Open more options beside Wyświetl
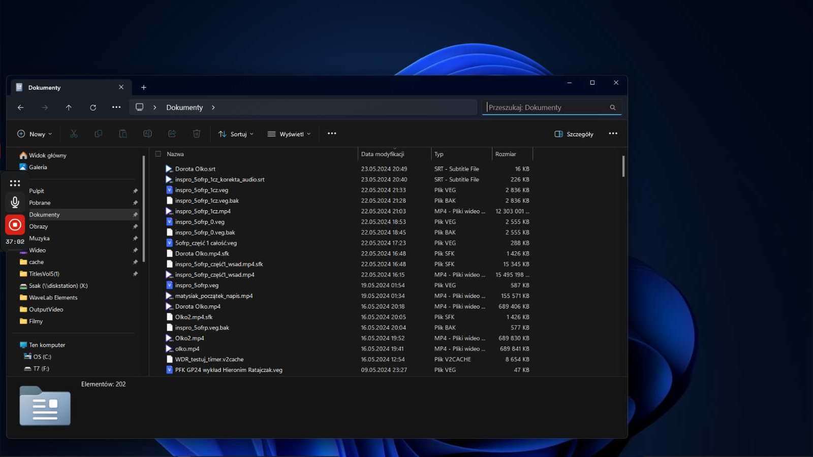The image size is (813, 457). point(332,134)
